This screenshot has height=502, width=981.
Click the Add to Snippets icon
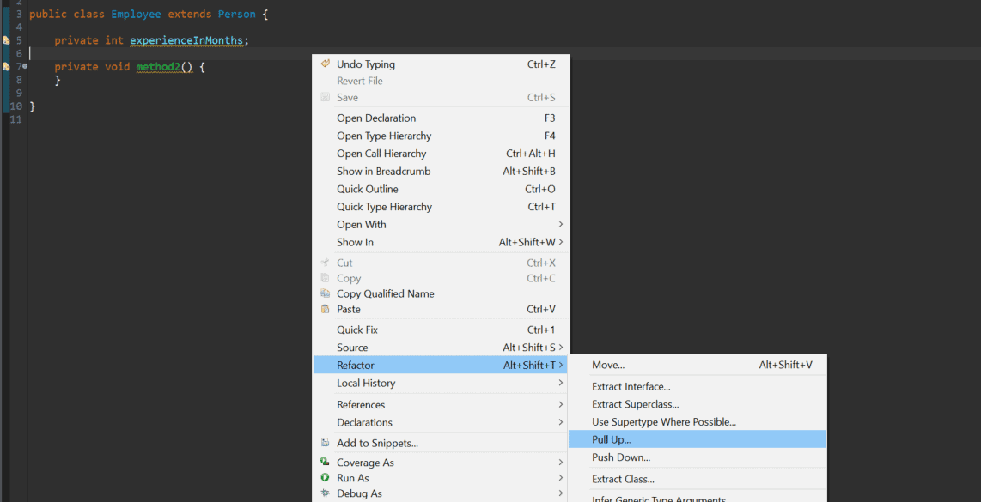point(325,443)
